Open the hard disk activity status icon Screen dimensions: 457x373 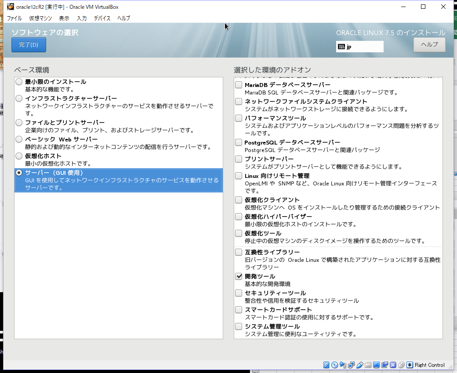(326, 365)
